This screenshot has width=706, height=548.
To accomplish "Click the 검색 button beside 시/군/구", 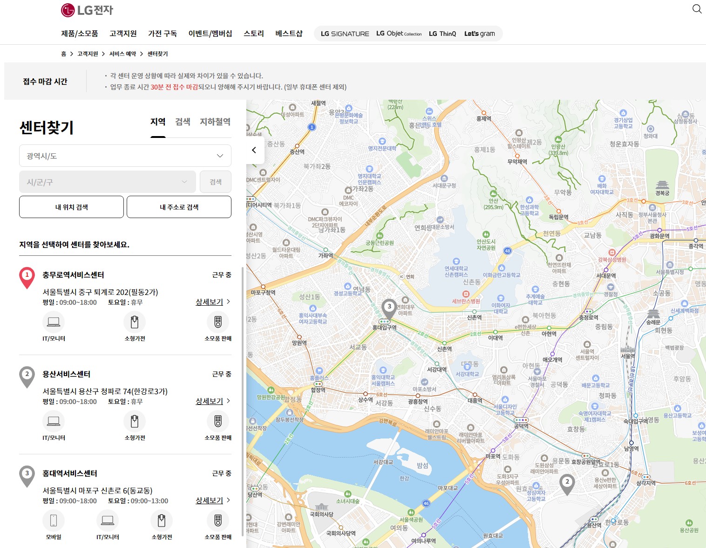I will click(215, 182).
